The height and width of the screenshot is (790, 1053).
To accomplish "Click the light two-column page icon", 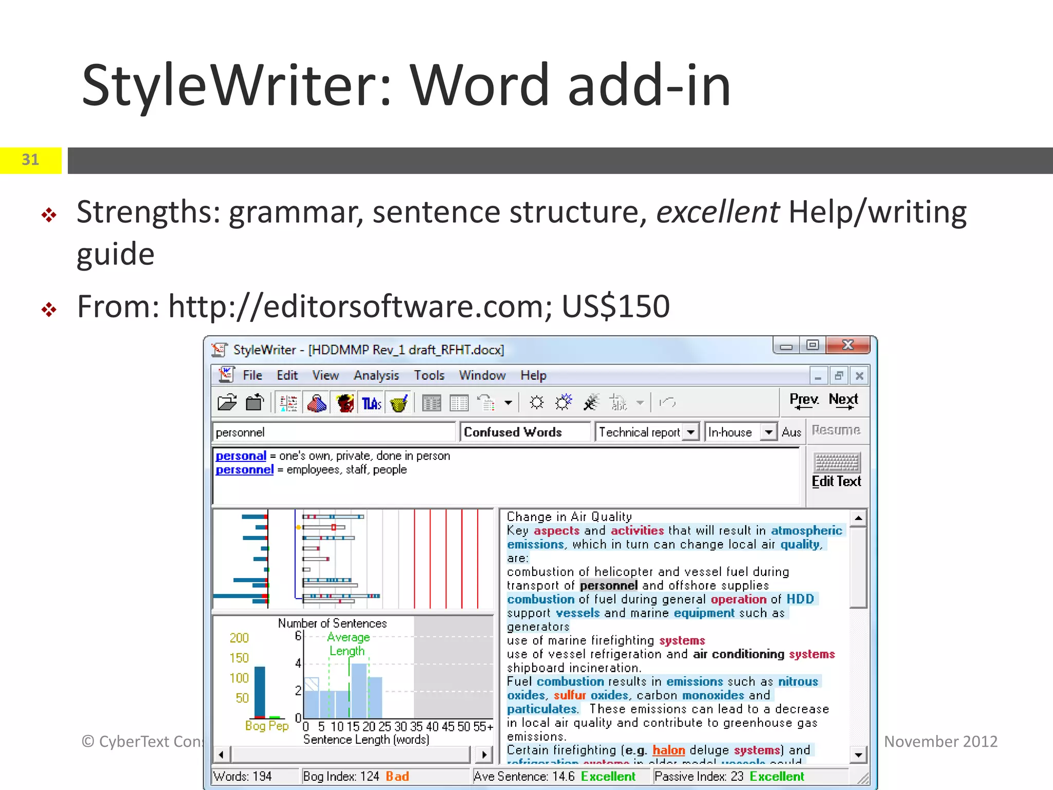I will click(459, 403).
